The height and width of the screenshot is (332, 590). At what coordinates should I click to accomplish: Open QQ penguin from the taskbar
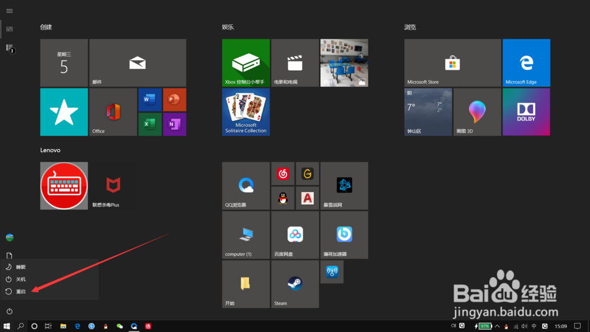pyautogui.click(x=106, y=326)
